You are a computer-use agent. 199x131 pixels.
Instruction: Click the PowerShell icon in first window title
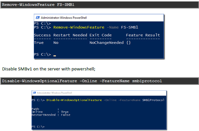point(37,18)
